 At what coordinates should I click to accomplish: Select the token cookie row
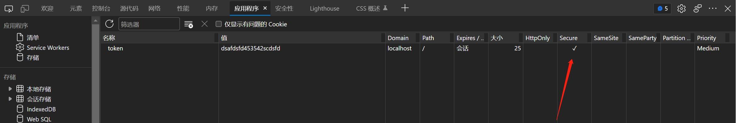click(x=418, y=48)
